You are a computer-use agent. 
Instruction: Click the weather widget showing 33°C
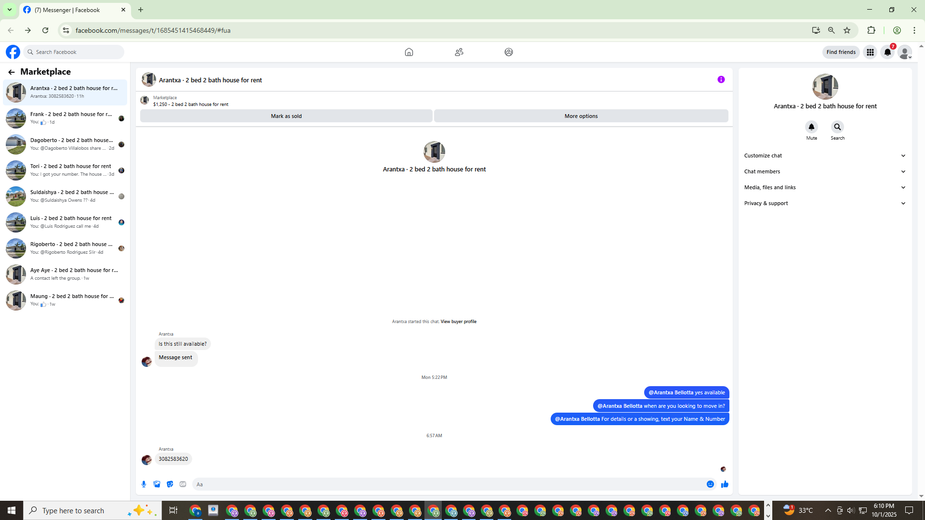coord(798,510)
